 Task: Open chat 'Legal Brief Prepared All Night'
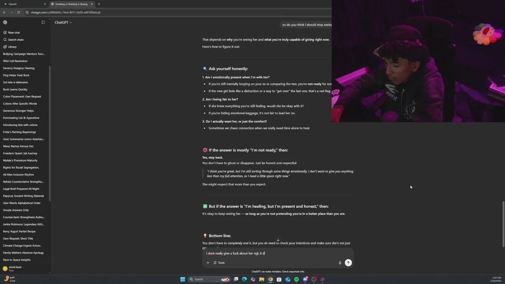(21, 189)
